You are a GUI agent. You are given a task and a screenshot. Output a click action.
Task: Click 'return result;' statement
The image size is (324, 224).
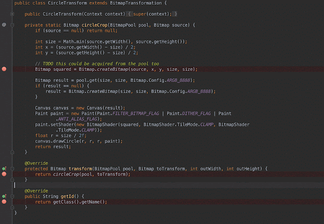tap(53, 147)
